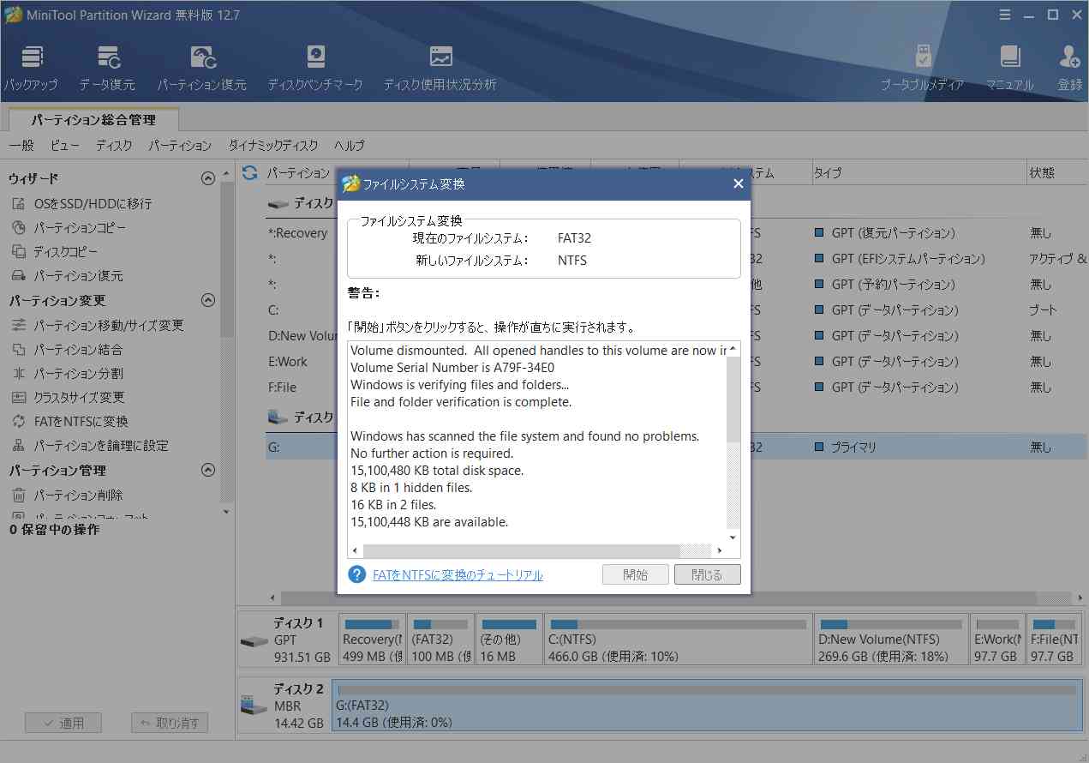
Task: Open the パーティション復元 toolbar icon
Action: point(202,68)
